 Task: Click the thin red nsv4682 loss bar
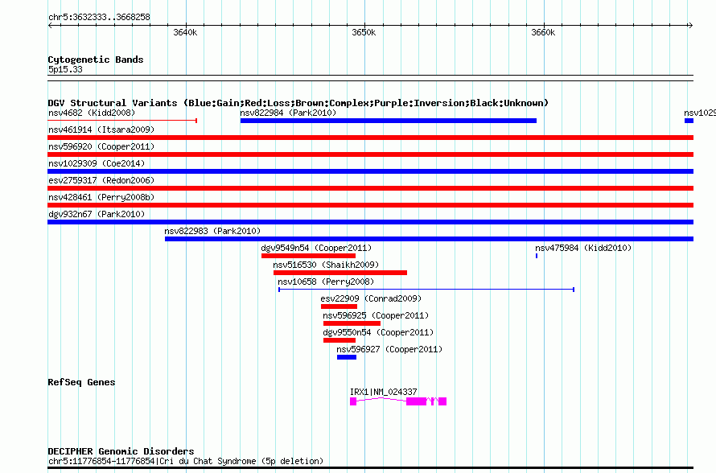122,121
